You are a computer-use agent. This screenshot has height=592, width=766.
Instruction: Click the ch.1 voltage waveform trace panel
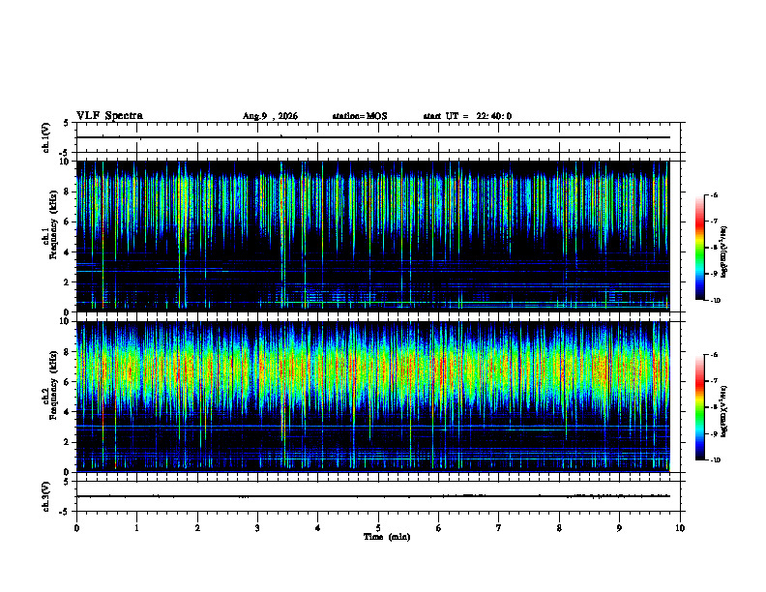click(378, 137)
